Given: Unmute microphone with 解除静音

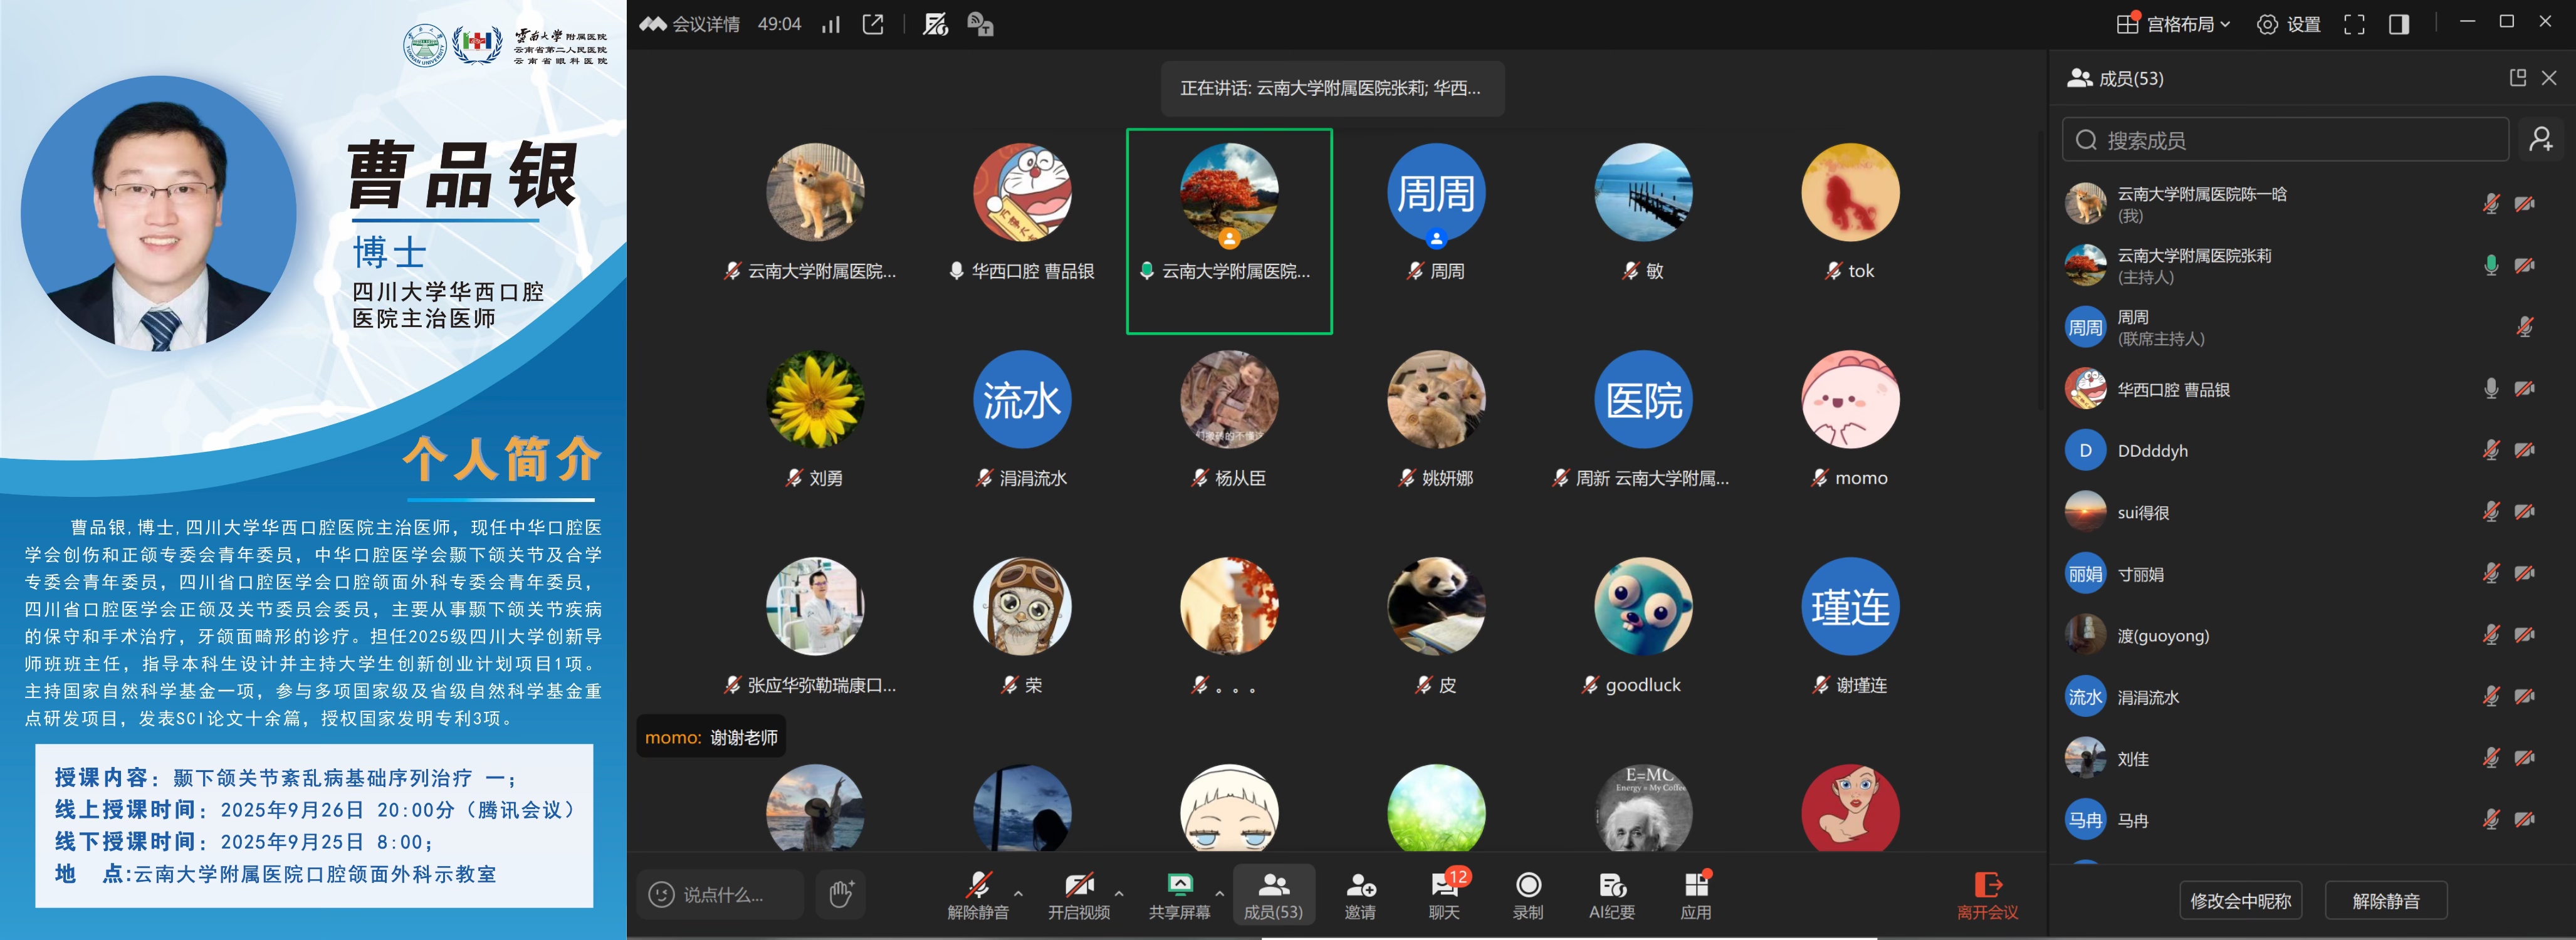Looking at the screenshot, I should pos(977,894).
